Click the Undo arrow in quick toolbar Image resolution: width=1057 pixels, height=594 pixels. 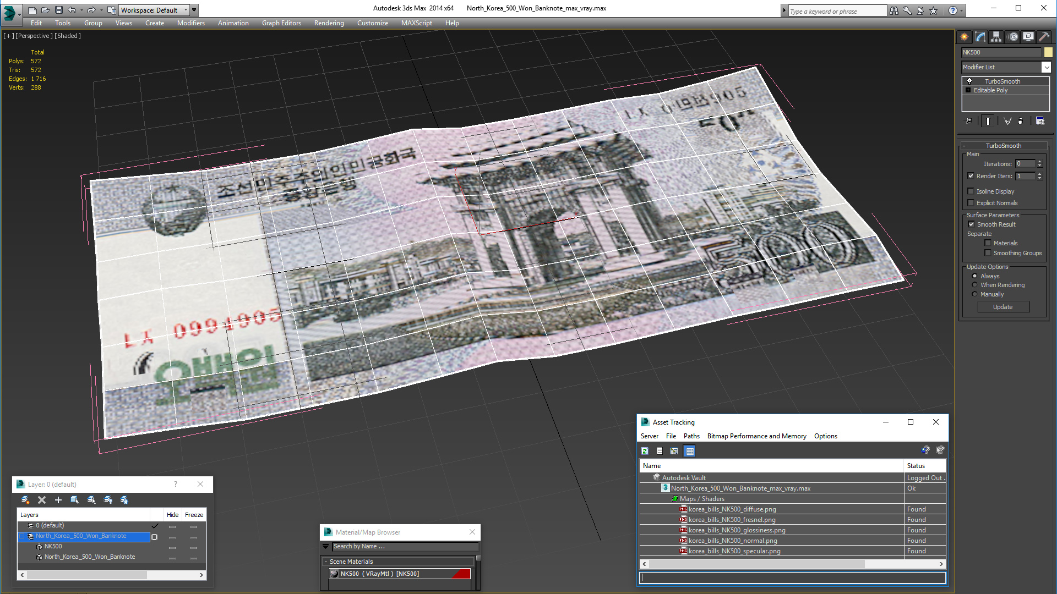(72, 10)
